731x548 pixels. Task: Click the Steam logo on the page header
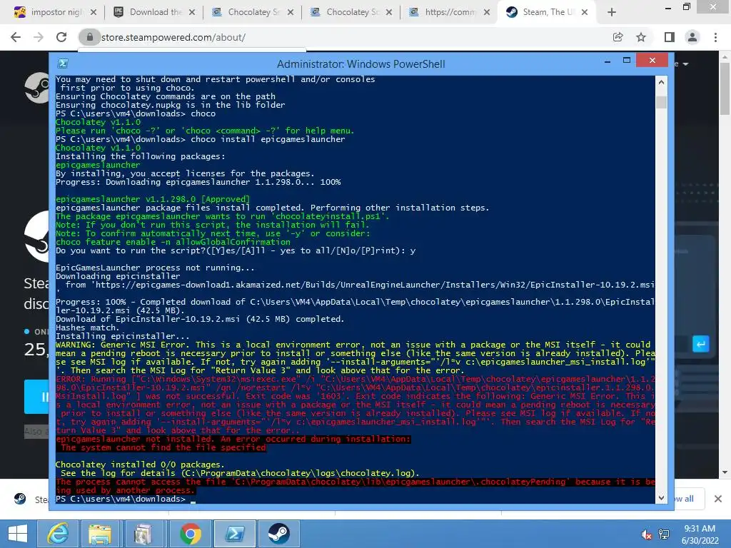(37, 87)
